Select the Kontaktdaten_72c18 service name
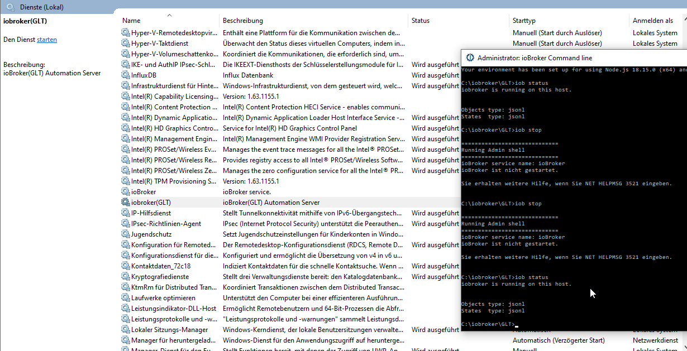The image size is (687, 351). [x=161, y=266]
